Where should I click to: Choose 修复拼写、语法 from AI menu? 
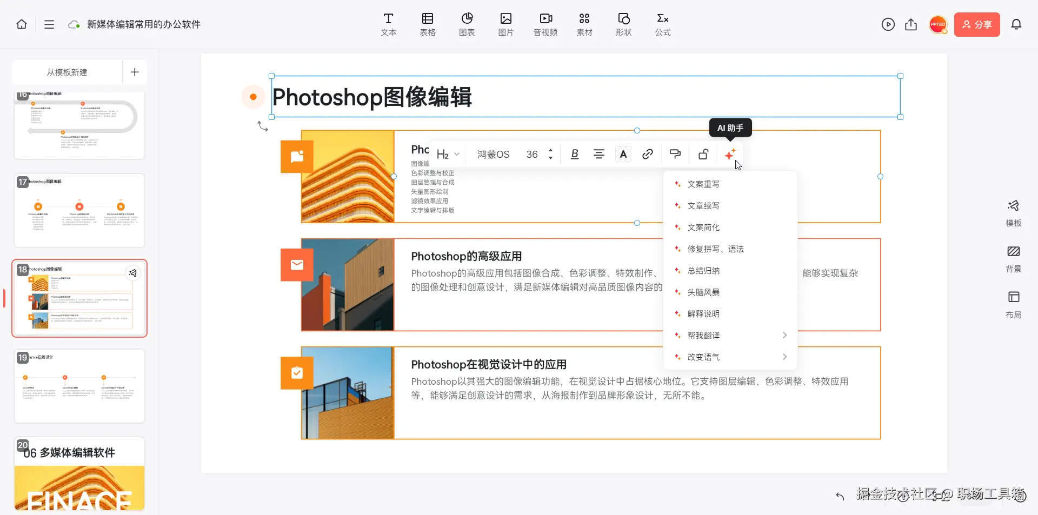[730, 249]
